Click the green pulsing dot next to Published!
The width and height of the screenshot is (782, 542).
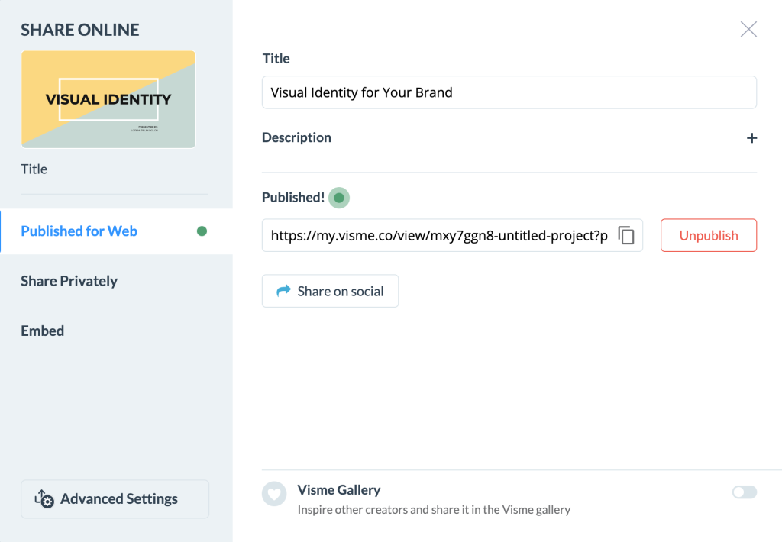(339, 198)
